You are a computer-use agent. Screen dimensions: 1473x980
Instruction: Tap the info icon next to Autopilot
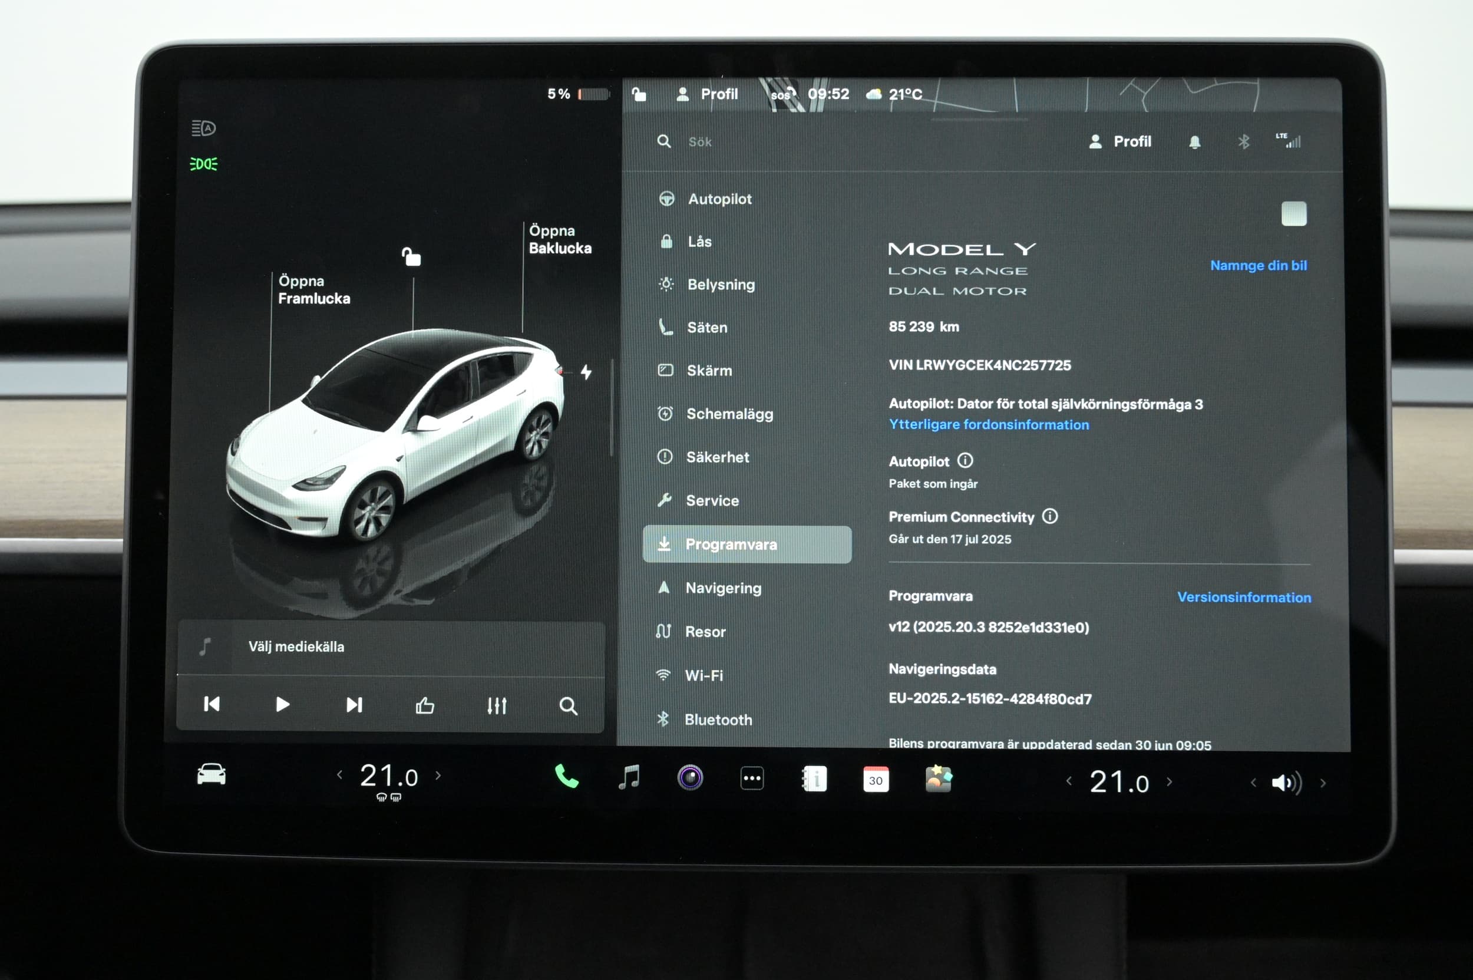965,461
